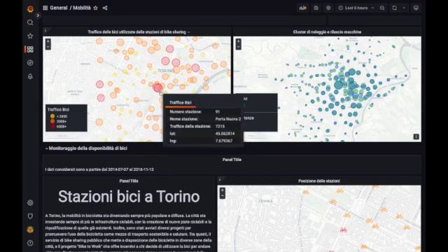
Task: Open the Cluster di noleggio panel title
Action: point(327,32)
